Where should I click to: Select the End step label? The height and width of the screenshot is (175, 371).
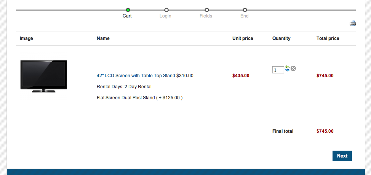point(245,16)
